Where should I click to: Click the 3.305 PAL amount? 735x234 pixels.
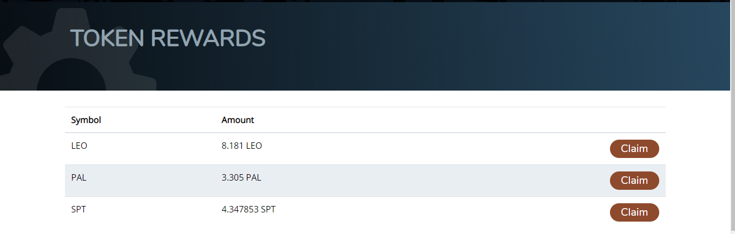241,178
